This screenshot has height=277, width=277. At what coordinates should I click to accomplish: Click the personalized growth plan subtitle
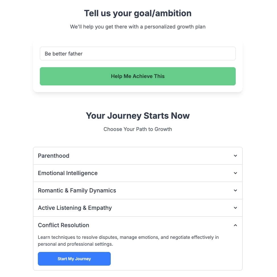pyautogui.click(x=138, y=27)
